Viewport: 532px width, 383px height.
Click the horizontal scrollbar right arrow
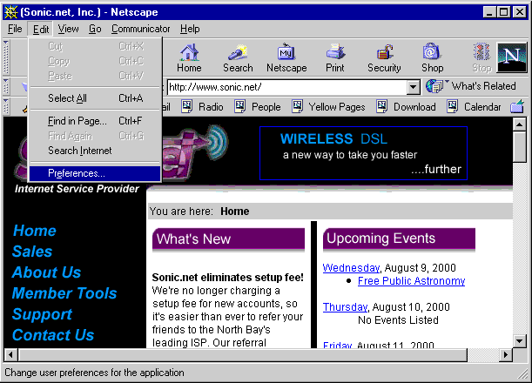pos(506,355)
